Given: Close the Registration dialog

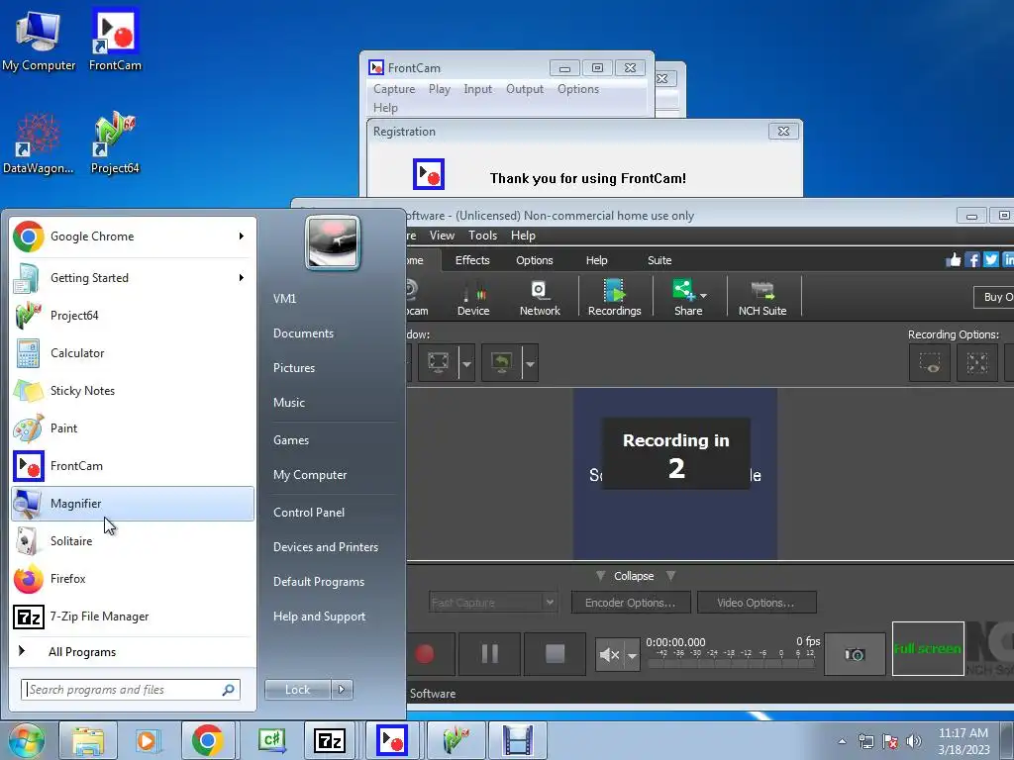Looking at the screenshot, I should (x=784, y=132).
